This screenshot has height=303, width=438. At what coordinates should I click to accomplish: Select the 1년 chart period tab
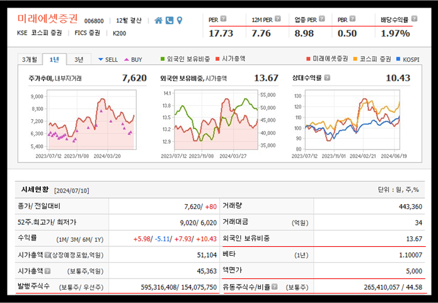[54, 59]
